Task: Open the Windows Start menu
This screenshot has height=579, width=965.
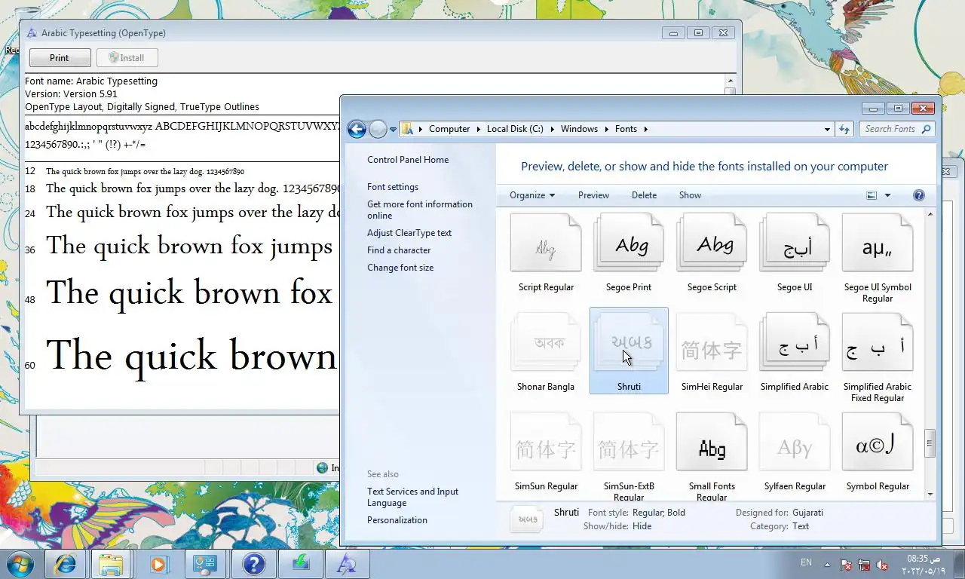Action: click(x=20, y=563)
